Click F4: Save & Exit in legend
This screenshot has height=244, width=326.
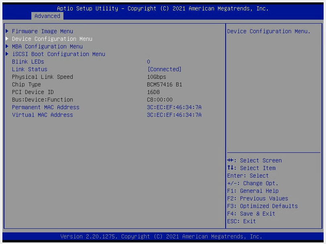click(x=251, y=214)
